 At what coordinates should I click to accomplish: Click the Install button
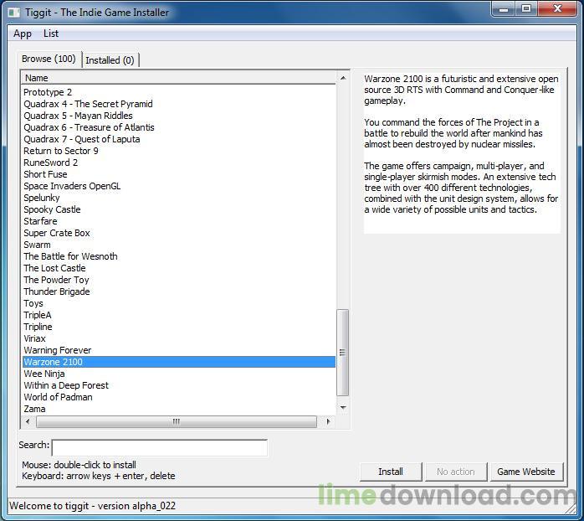coord(391,472)
